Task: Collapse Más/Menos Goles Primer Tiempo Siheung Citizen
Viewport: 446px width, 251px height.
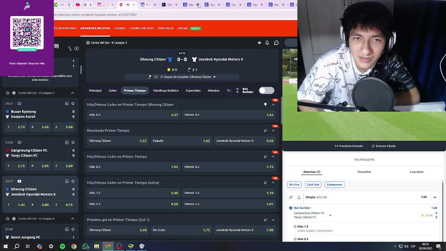Action: tap(273, 105)
